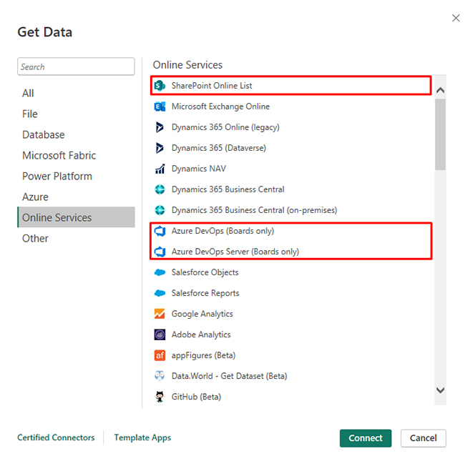465x466 pixels.
Task: Open the Template Apps link
Action: click(x=142, y=437)
